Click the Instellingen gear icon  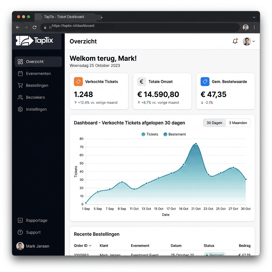coord(20,109)
